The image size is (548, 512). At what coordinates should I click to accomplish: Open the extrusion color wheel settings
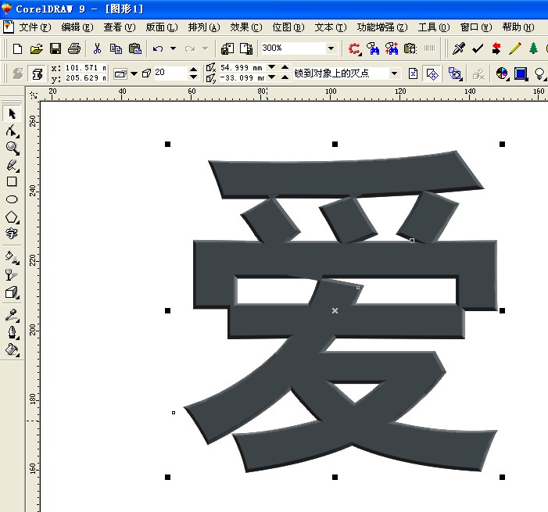502,73
